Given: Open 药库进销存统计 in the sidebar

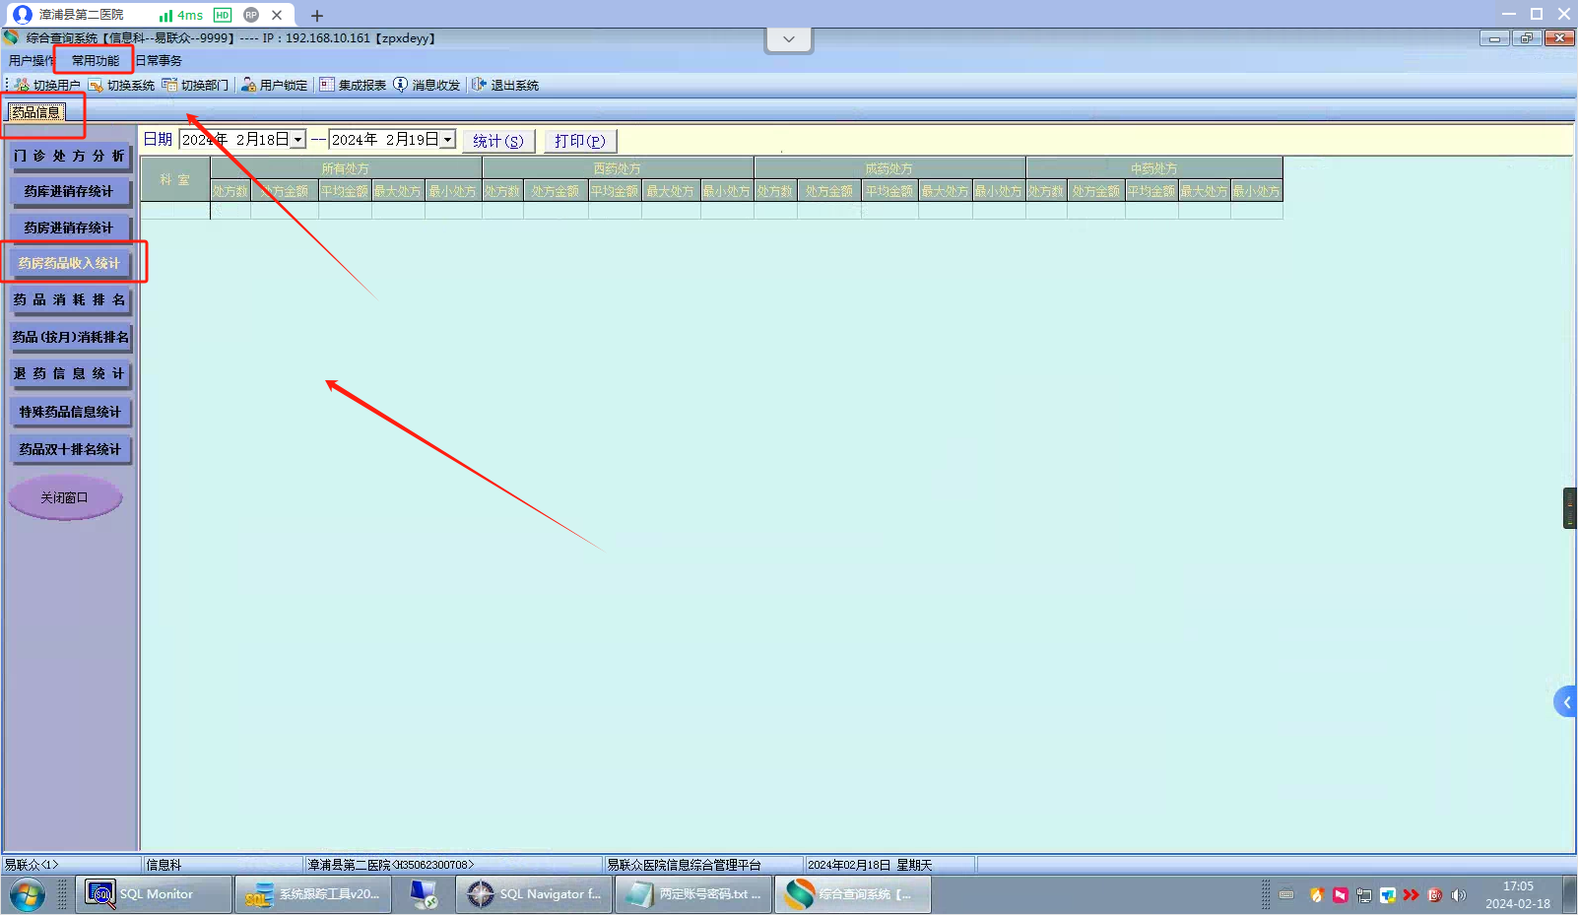Looking at the screenshot, I should [x=70, y=191].
